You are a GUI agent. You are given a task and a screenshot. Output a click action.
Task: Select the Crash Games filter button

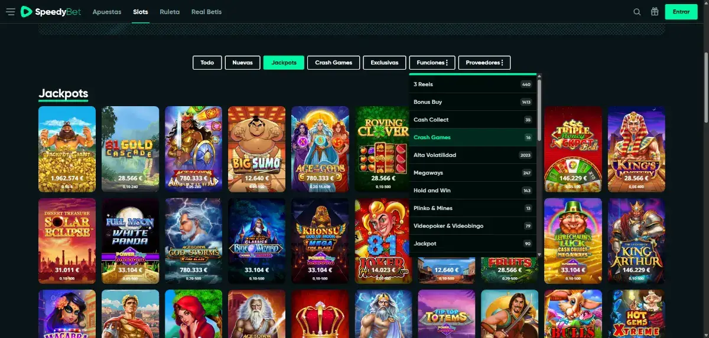click(333, 63)
